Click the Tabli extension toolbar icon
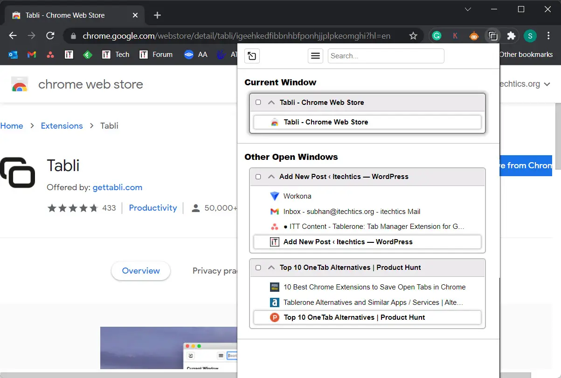561x378 pixels. [x=492, y=36]
